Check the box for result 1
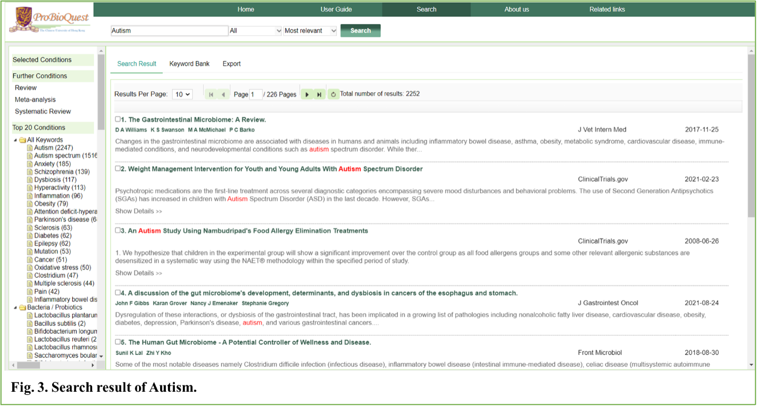Screen dimensions: 758x406 tap(118, 119)
